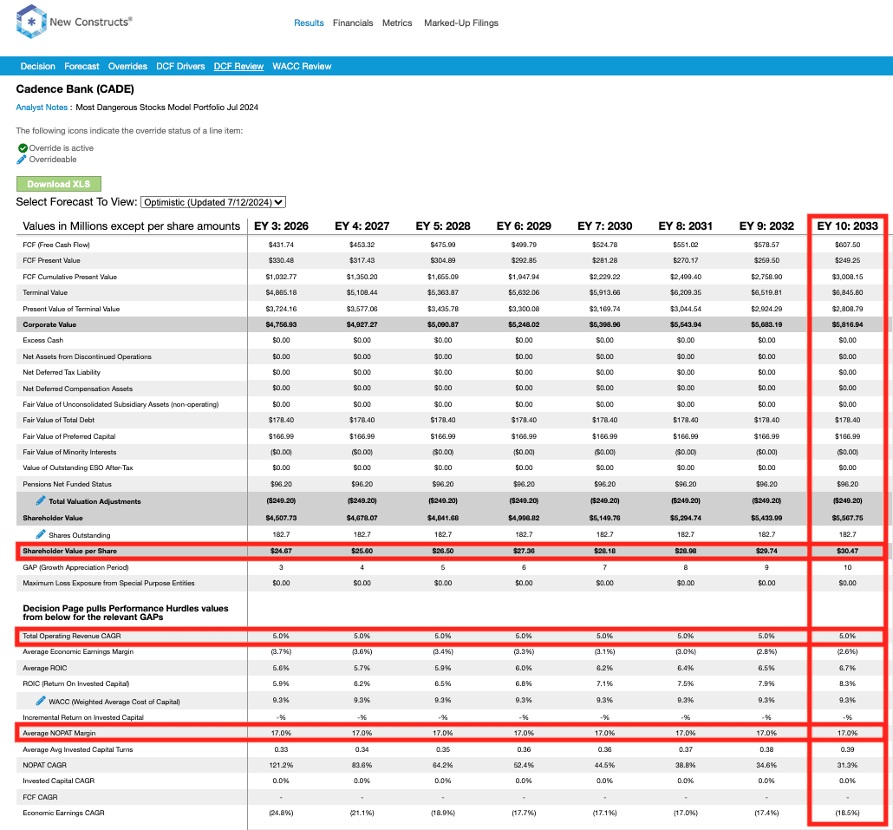Click the New Constructs logo

[x=74, y=23]
